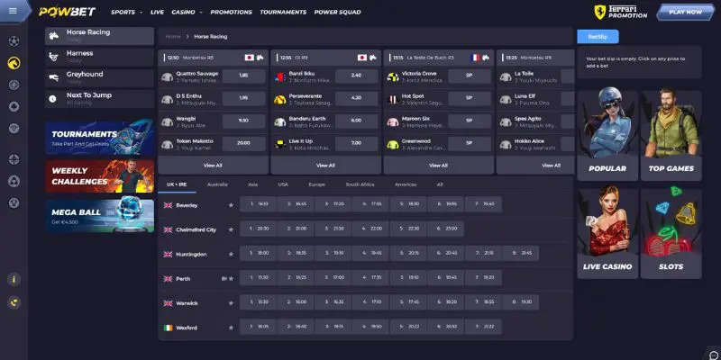Switch to the Americas region tab
721x360 pixels.
(x=406, y=184)
